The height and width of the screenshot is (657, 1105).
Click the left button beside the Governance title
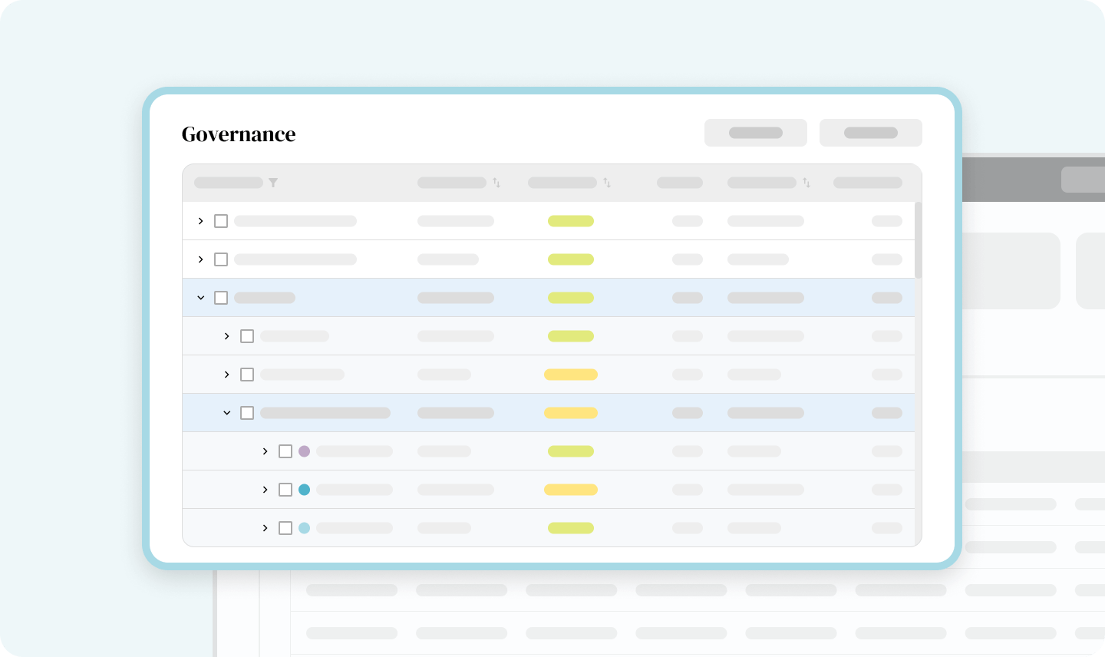tap(755, 133)
